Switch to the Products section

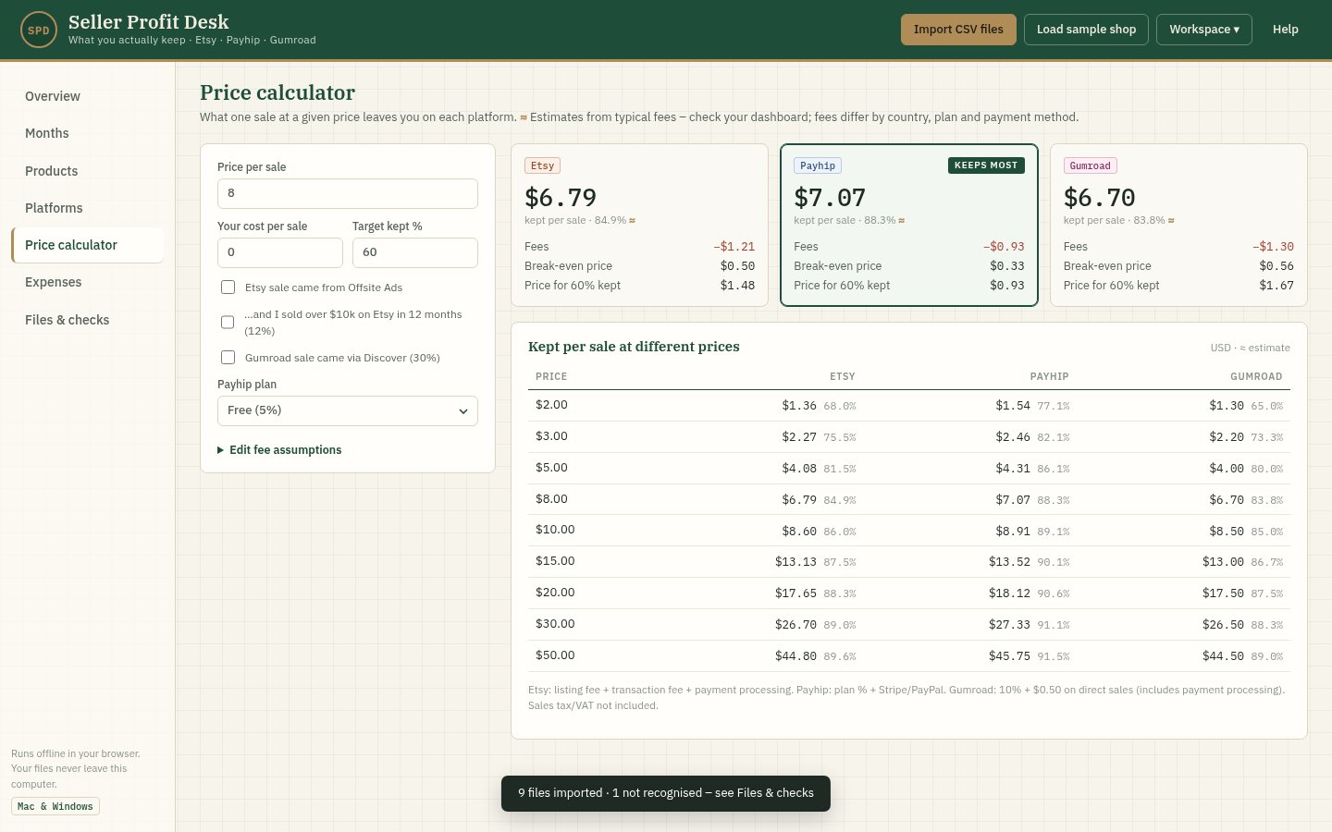[88, 171]
